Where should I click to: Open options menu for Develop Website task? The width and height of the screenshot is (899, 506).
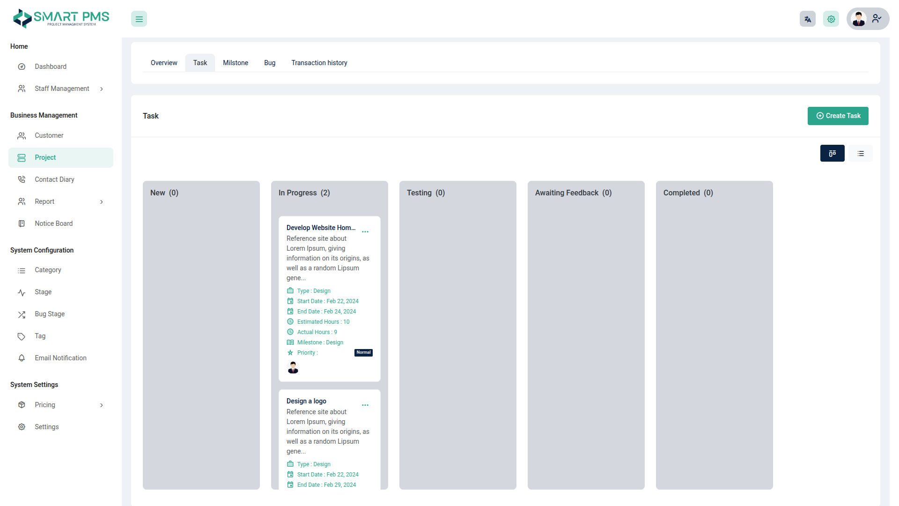(365, 232)
